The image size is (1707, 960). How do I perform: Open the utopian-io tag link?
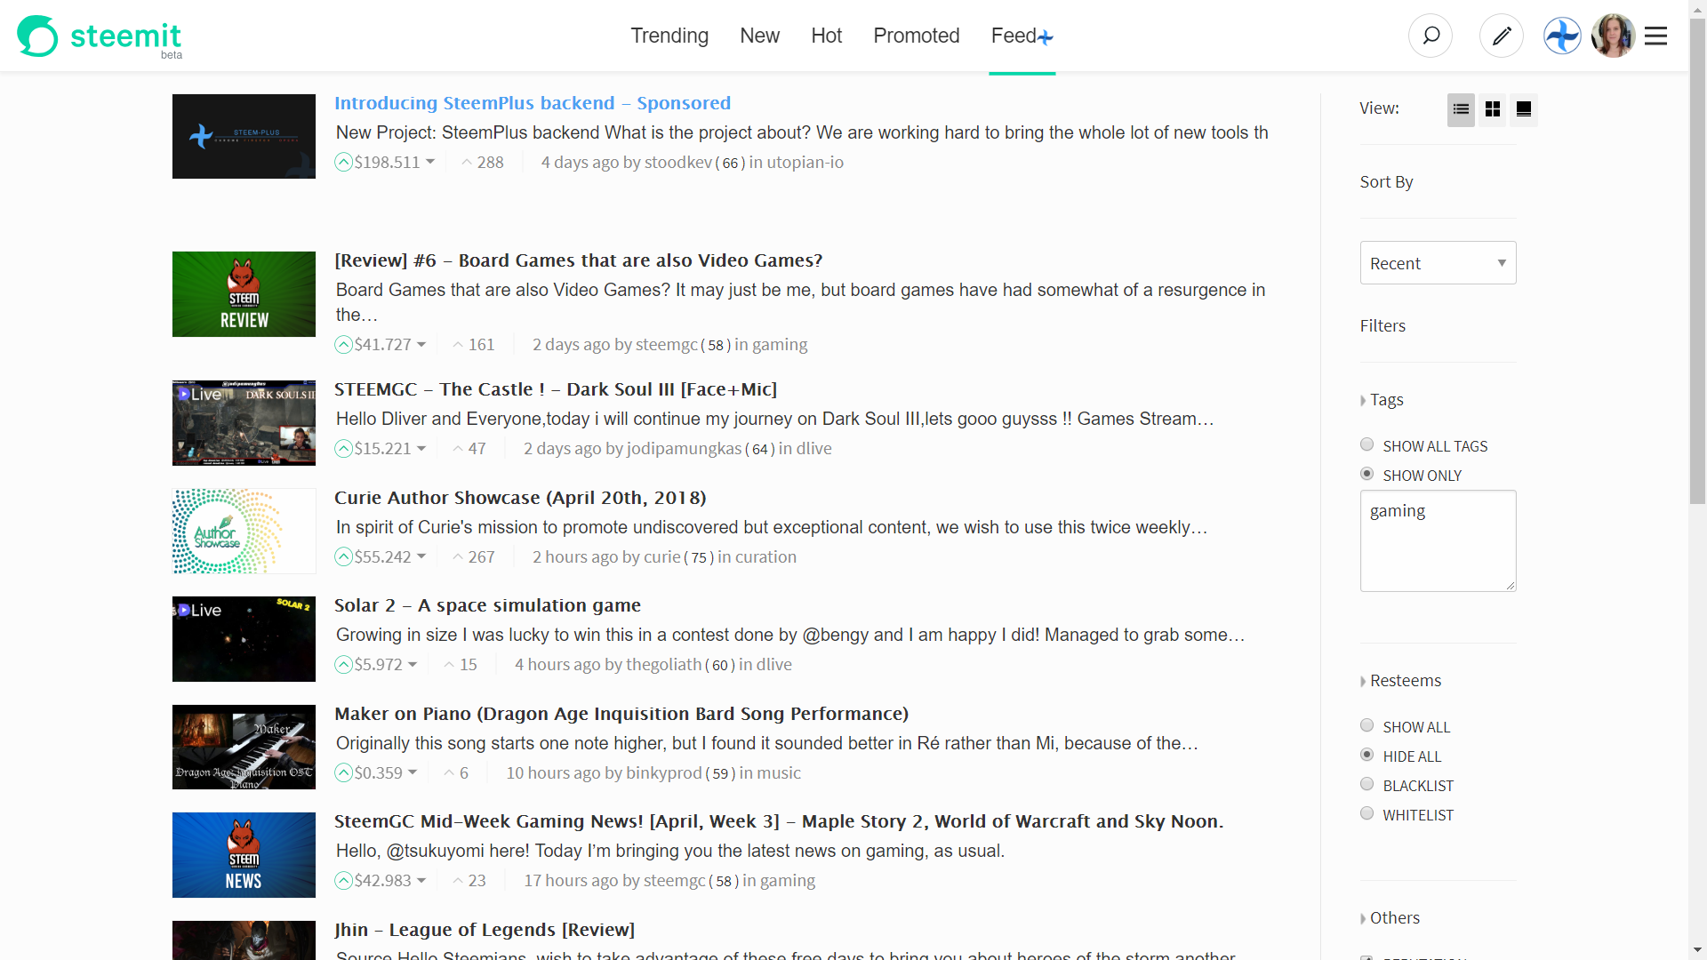click(805, 162)
